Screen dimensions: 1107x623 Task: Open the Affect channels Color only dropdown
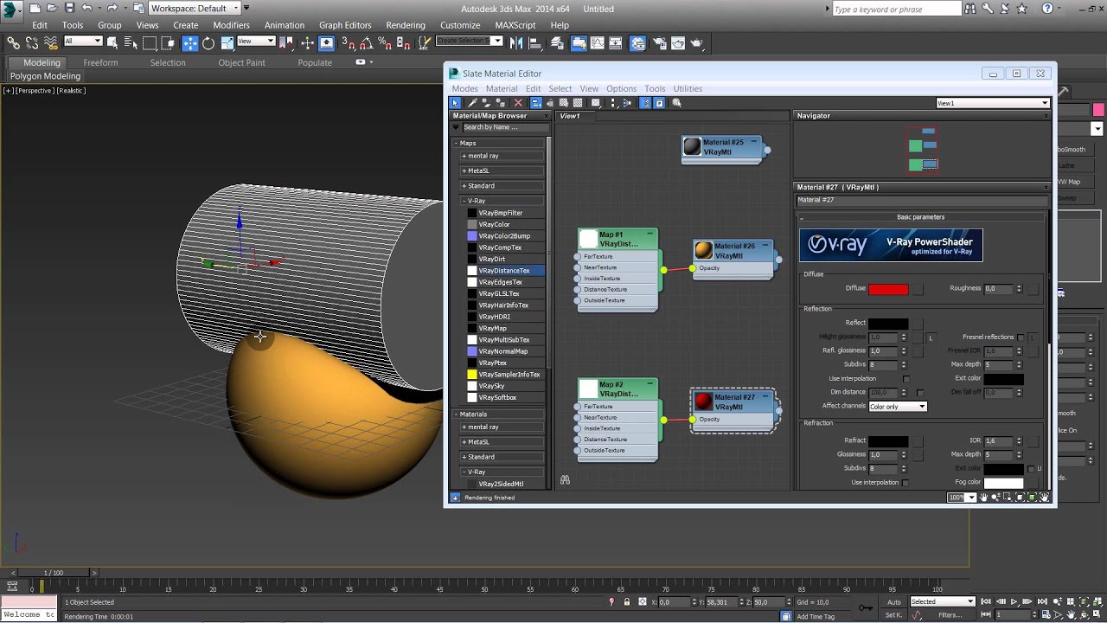pos(898,407)
